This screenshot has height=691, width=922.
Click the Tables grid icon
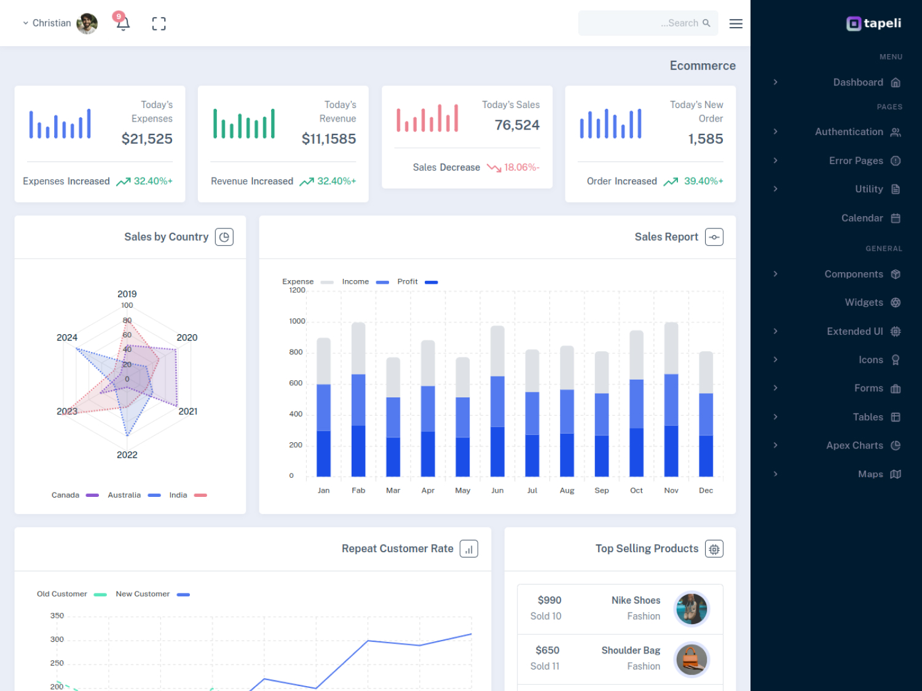[896, 417]
